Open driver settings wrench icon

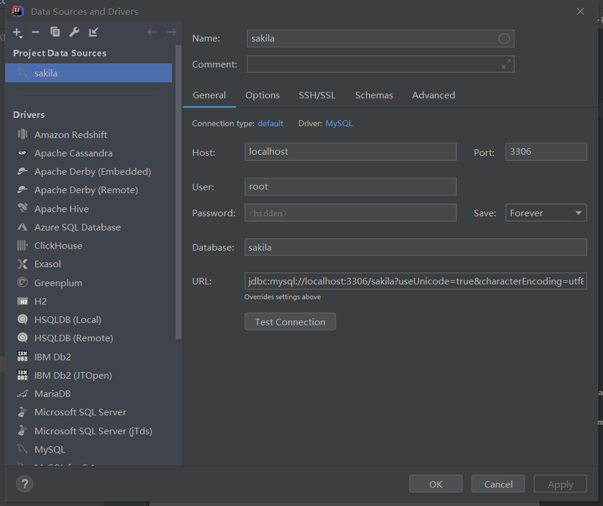(74, 32)
